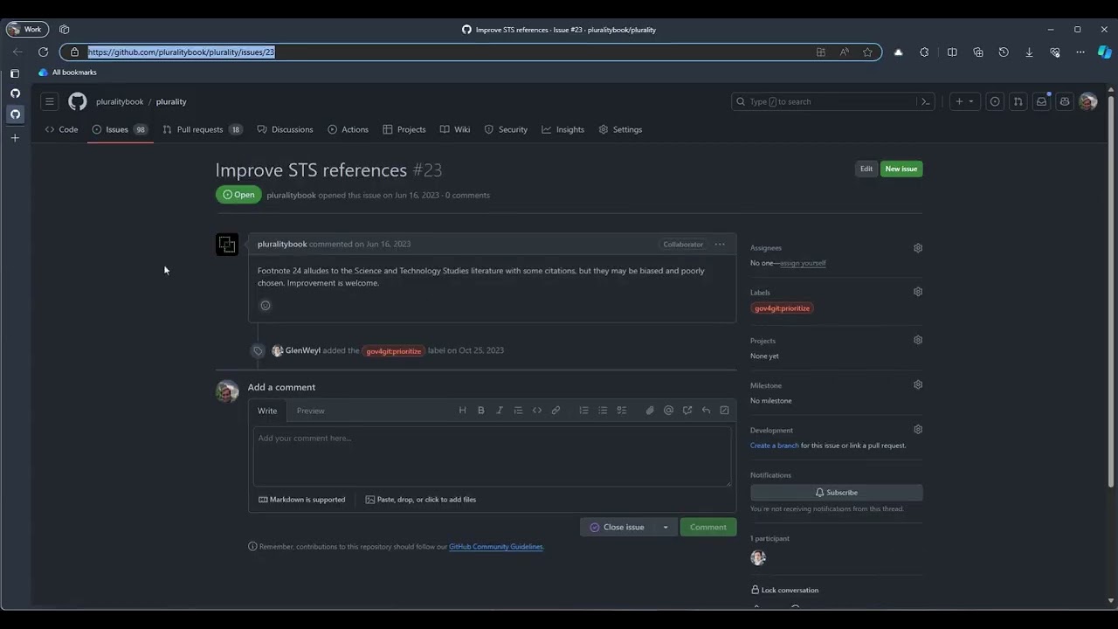Insert numbered list in comment editor
The image size is (1118, 629).
pyautogui.click(x=584, y=411)
